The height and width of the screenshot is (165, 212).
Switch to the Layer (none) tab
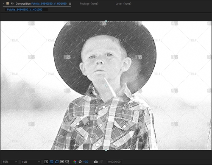[x=123, y=4]
